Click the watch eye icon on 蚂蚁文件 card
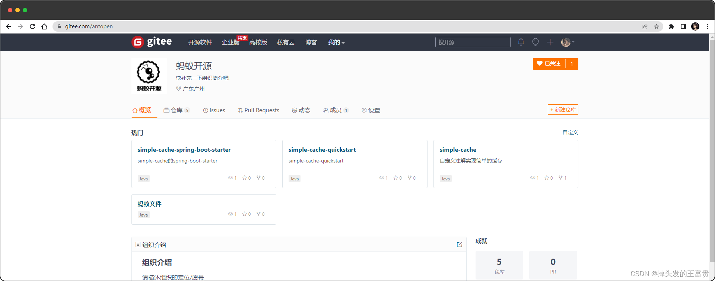Viewport: 715px width, 281px height. click(x=231, y=214)
